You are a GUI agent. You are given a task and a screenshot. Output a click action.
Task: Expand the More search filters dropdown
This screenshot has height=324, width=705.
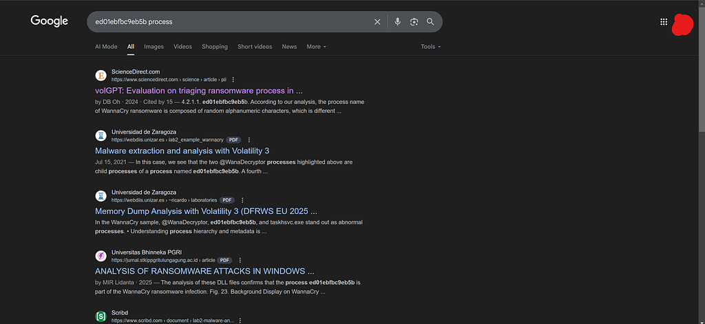pyautogui.click(x=316, y=47)
